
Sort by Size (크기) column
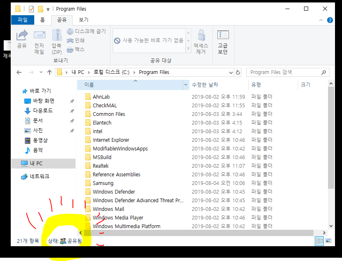[312, 85]
